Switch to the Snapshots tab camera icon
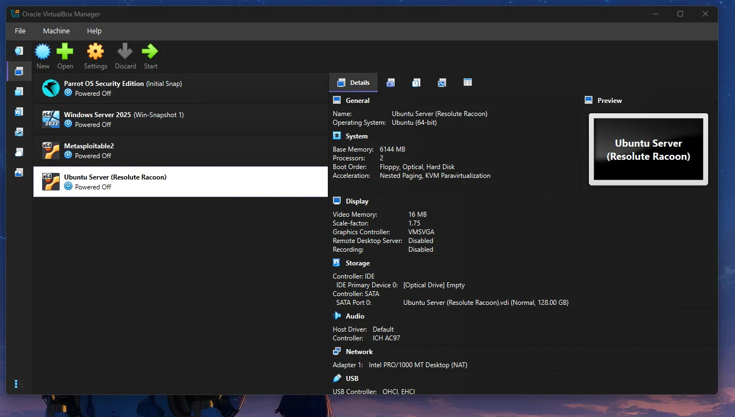The height and width of the screenshot is (417, 735). click(390, 83)
